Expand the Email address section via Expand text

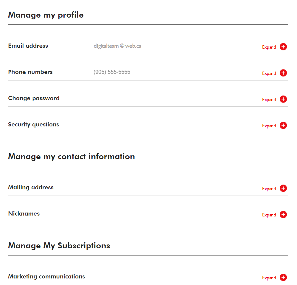[269, 47]
